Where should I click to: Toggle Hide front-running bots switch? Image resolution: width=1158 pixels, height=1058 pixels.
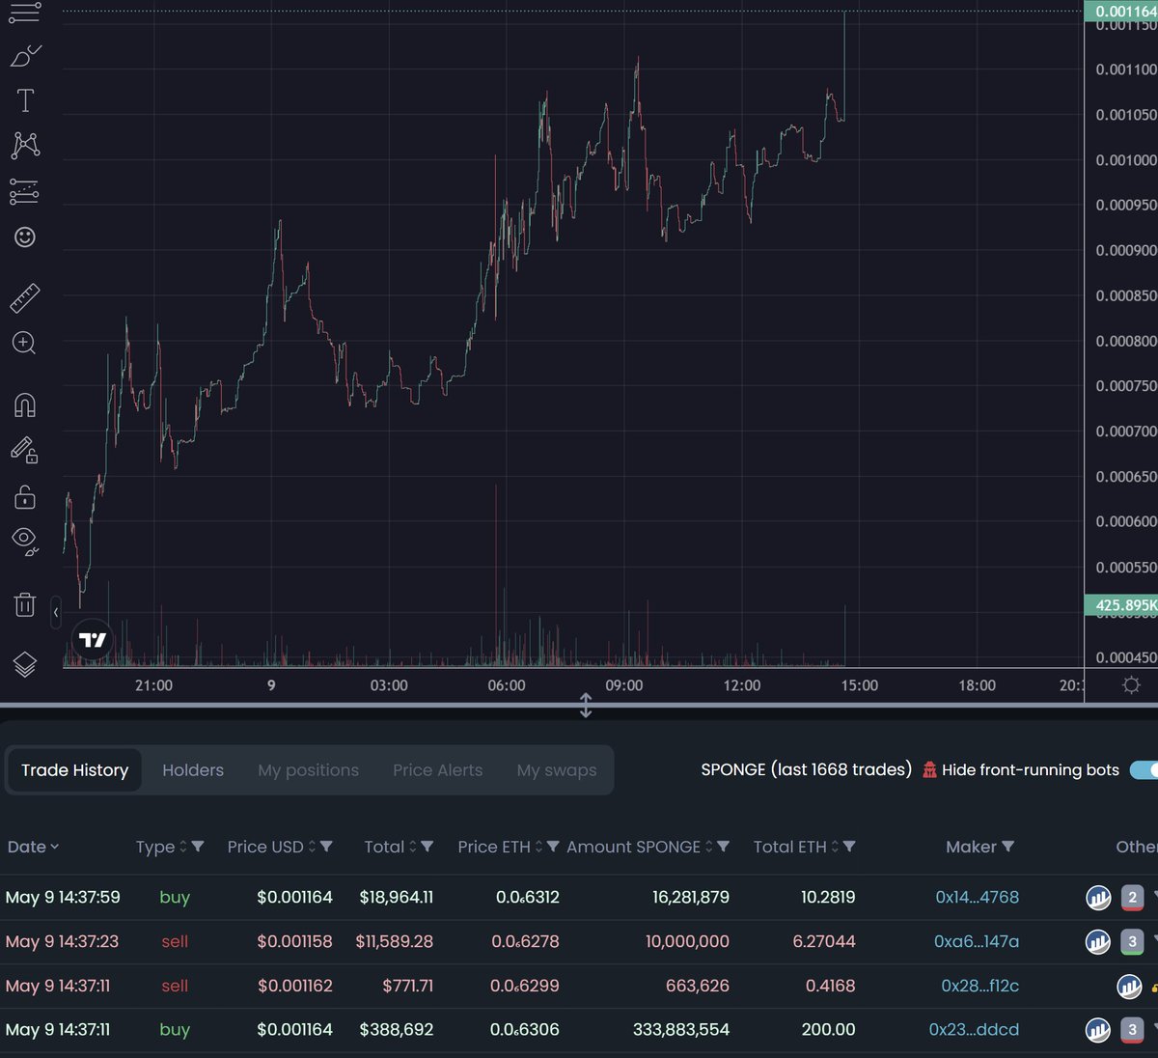pos(1144,769)
